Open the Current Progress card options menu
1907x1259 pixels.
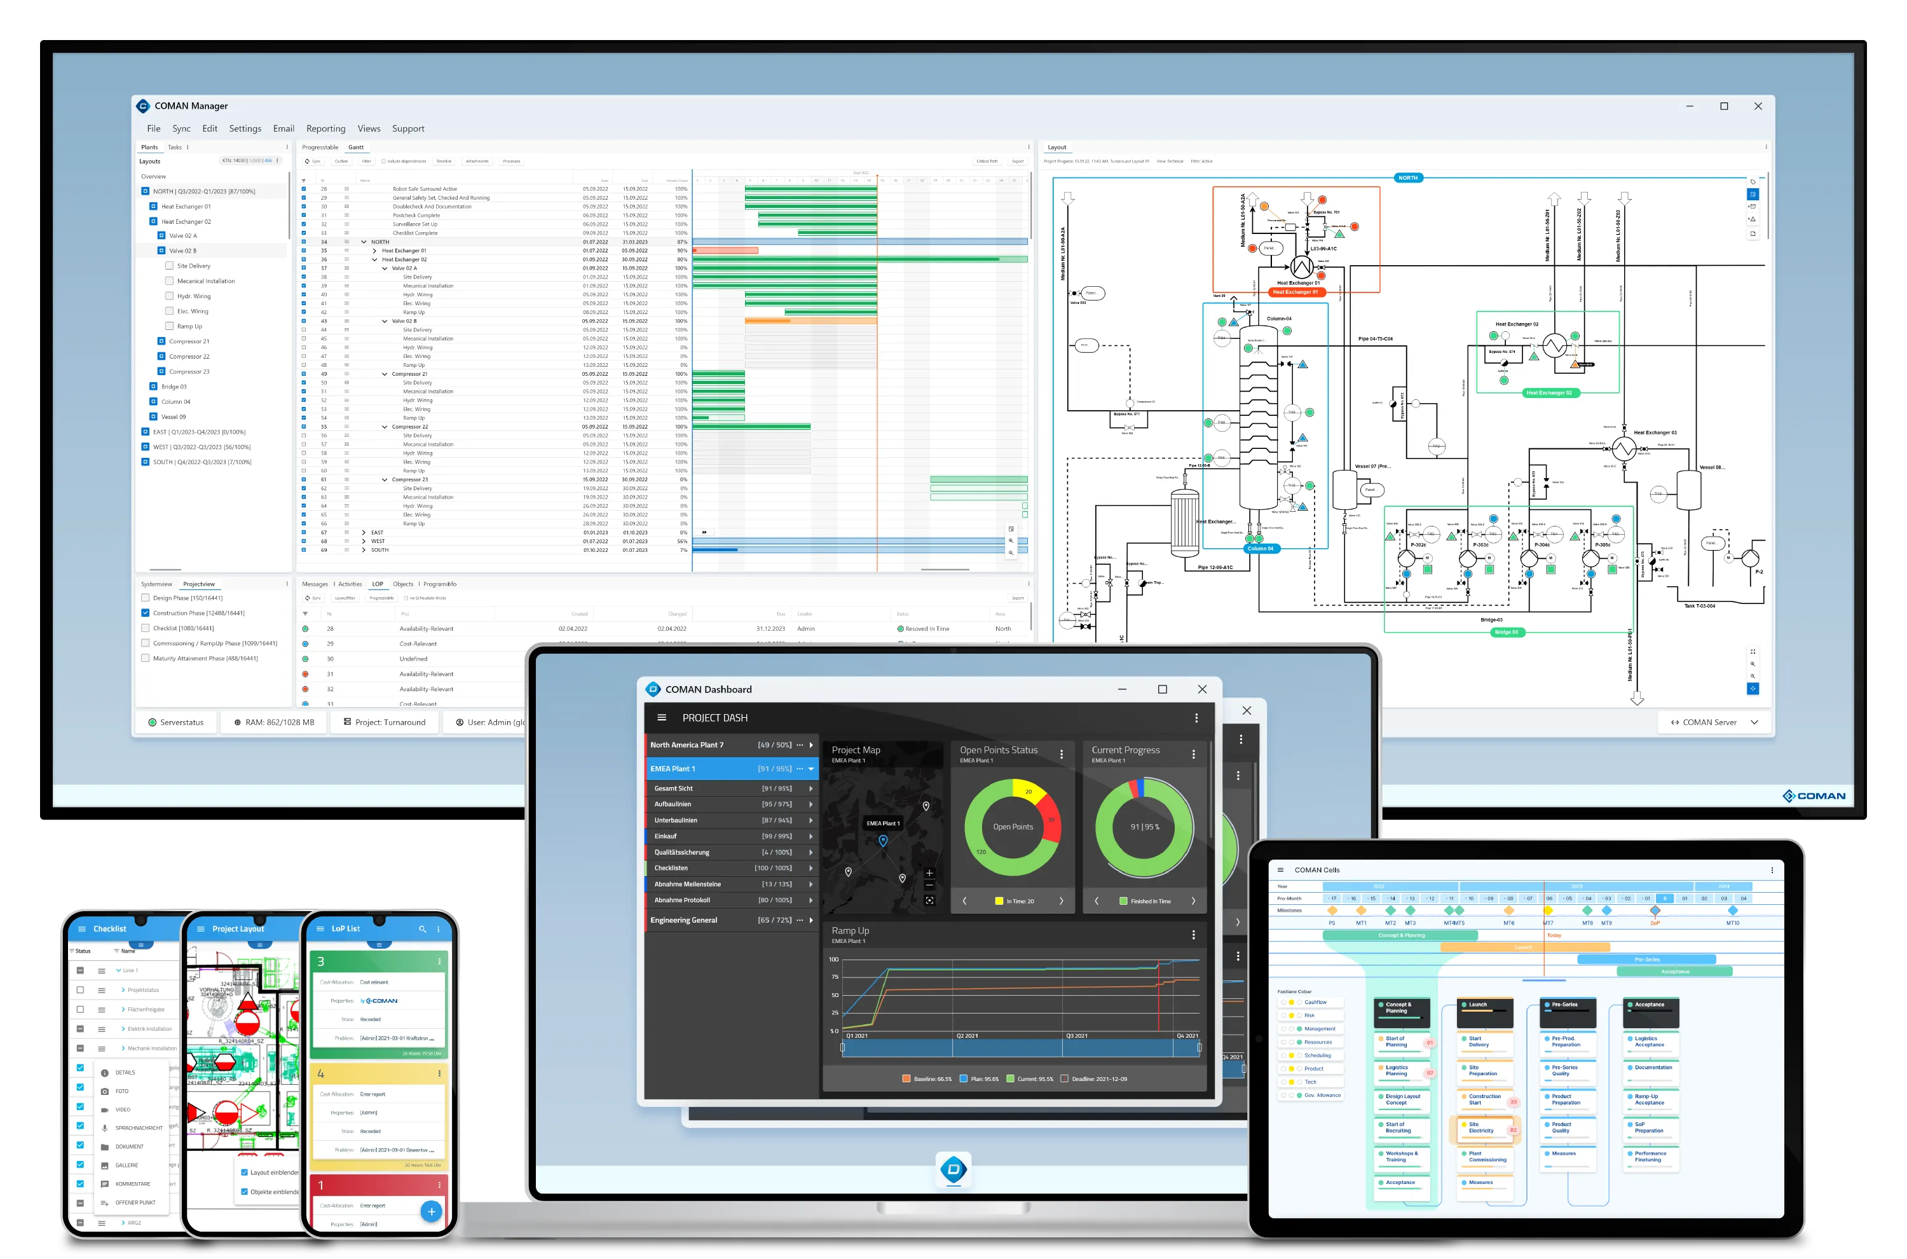1194,755
